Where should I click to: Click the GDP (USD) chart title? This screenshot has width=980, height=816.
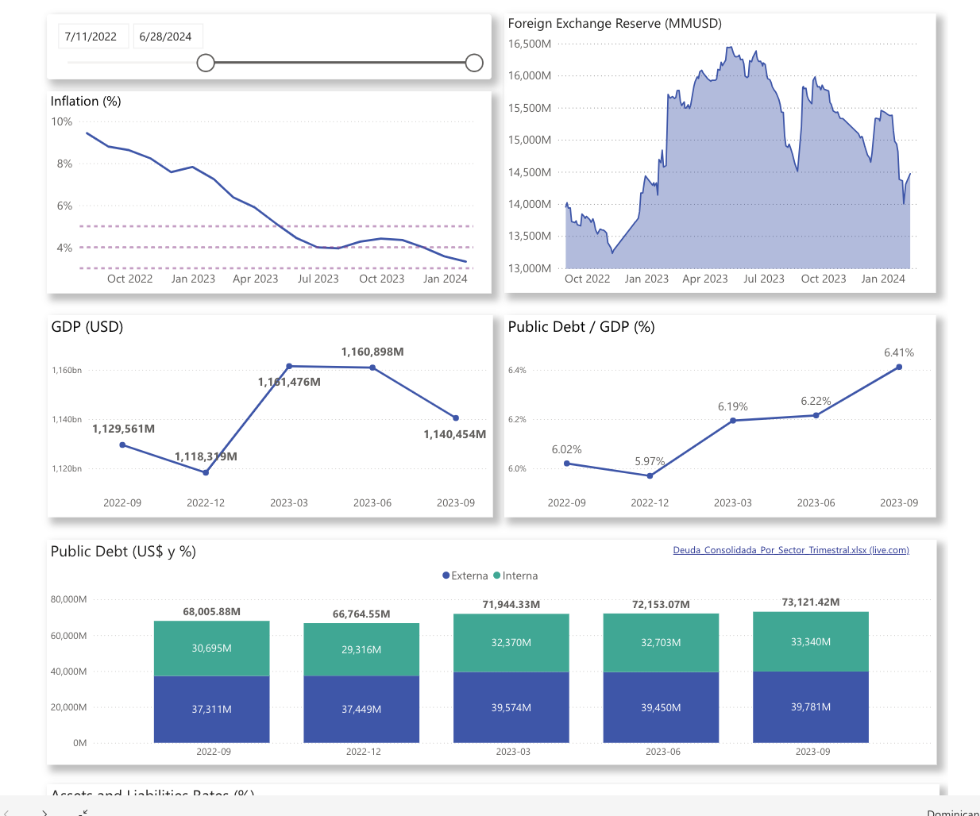[x=87, y=327]
